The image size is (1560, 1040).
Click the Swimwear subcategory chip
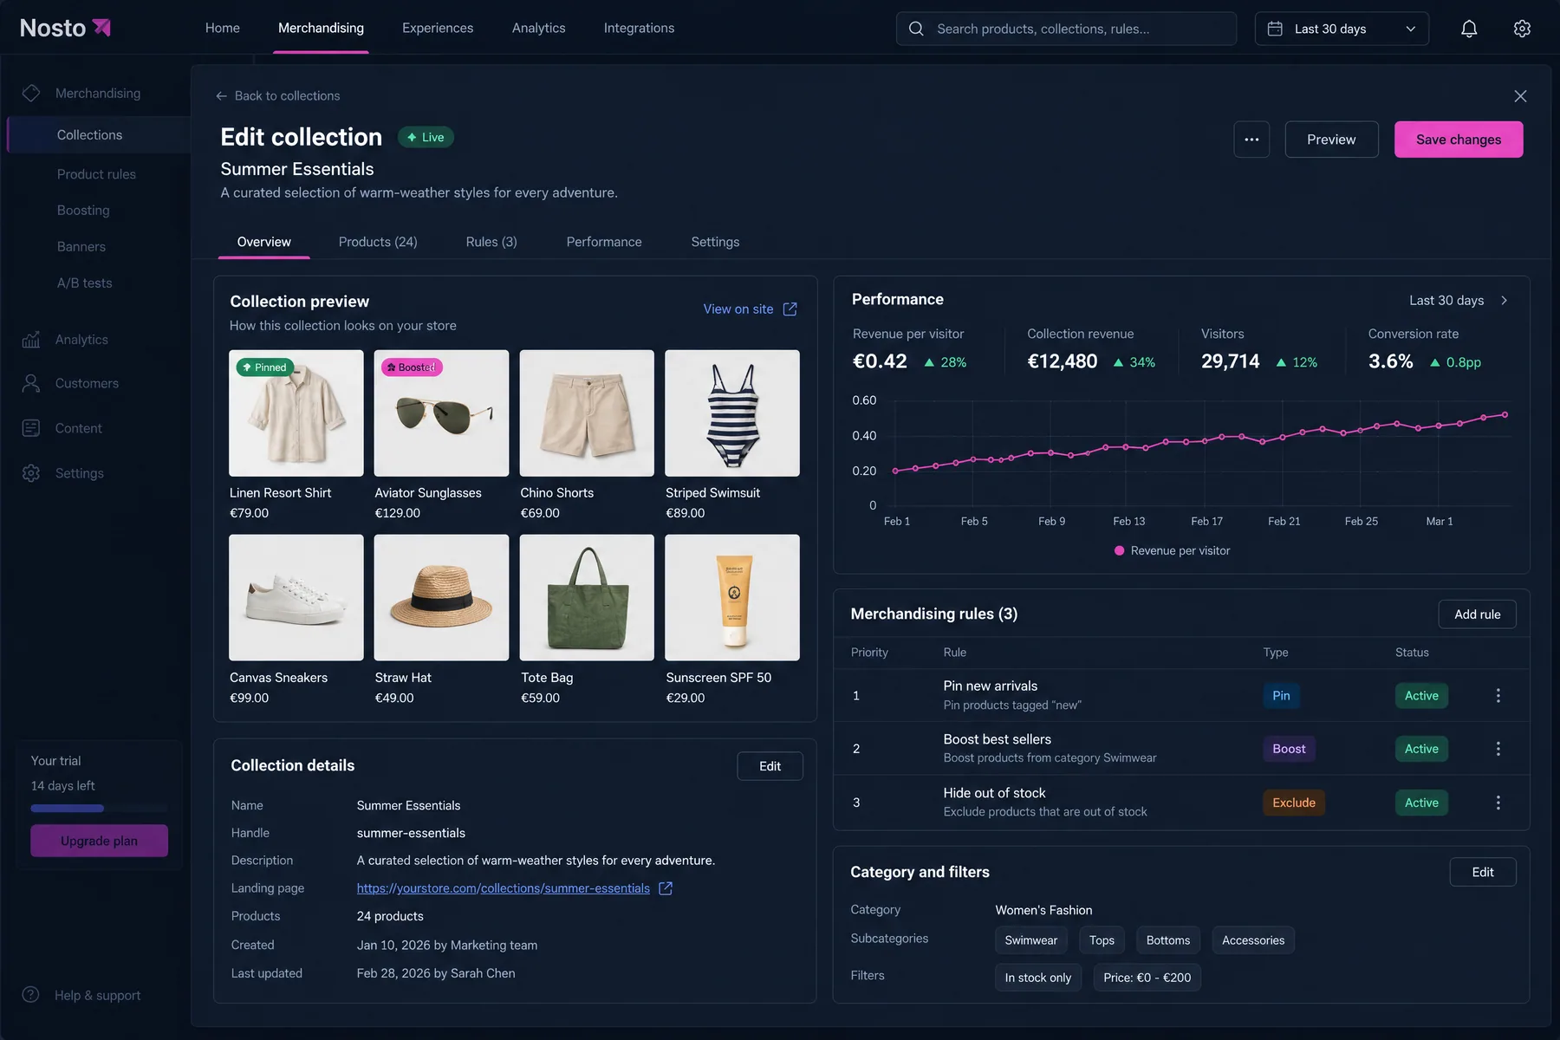[1030, 940]
